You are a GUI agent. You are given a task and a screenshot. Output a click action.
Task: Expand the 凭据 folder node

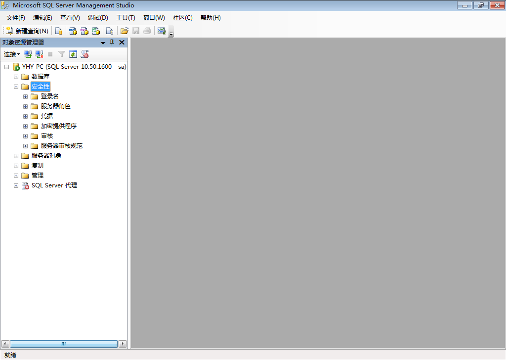(x=25, y=116)
